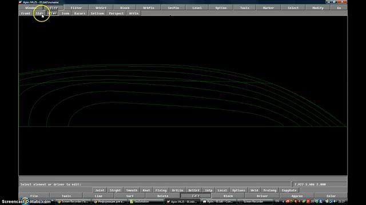Click the OrtSrf edit button
366x205 pixels.
[194, 190]
